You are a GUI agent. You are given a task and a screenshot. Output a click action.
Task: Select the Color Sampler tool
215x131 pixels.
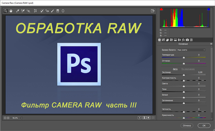(23, 11)
